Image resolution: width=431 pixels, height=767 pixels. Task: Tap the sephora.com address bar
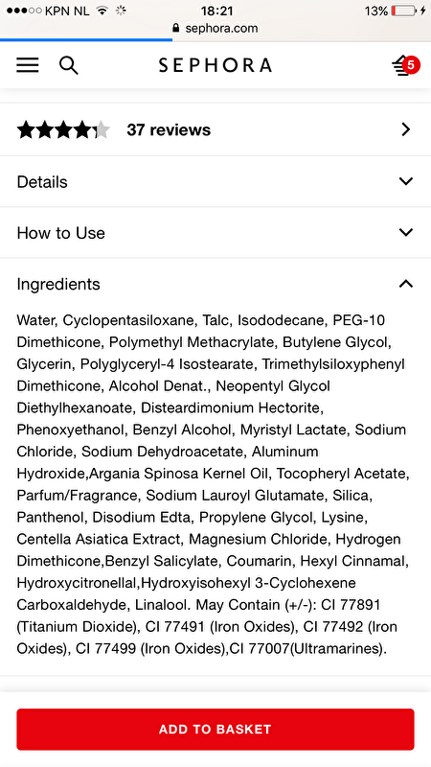pyautogui.click(x=215, y=28)
